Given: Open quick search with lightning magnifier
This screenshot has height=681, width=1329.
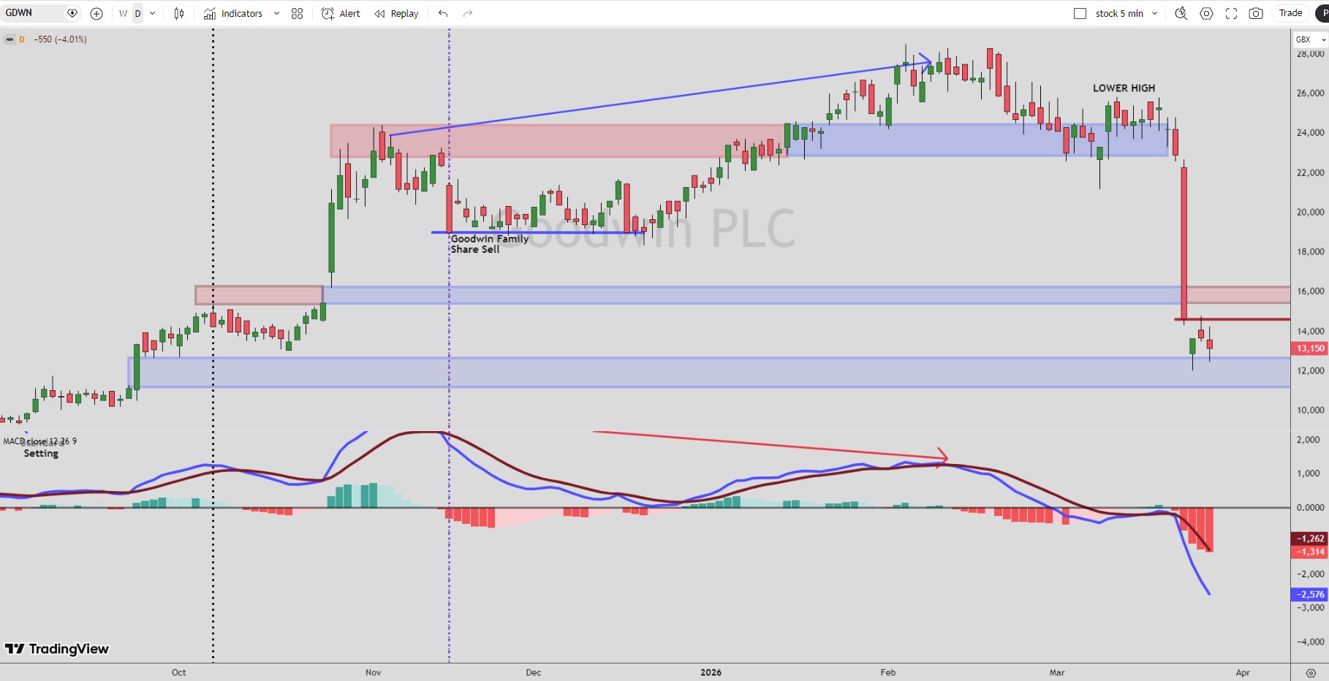Looking at the screenshot, I should pos(1181,13).
